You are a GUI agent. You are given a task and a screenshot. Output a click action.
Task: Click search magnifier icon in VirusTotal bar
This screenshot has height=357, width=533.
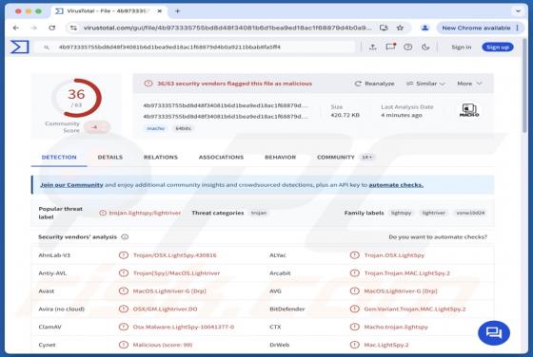(47, 47)
